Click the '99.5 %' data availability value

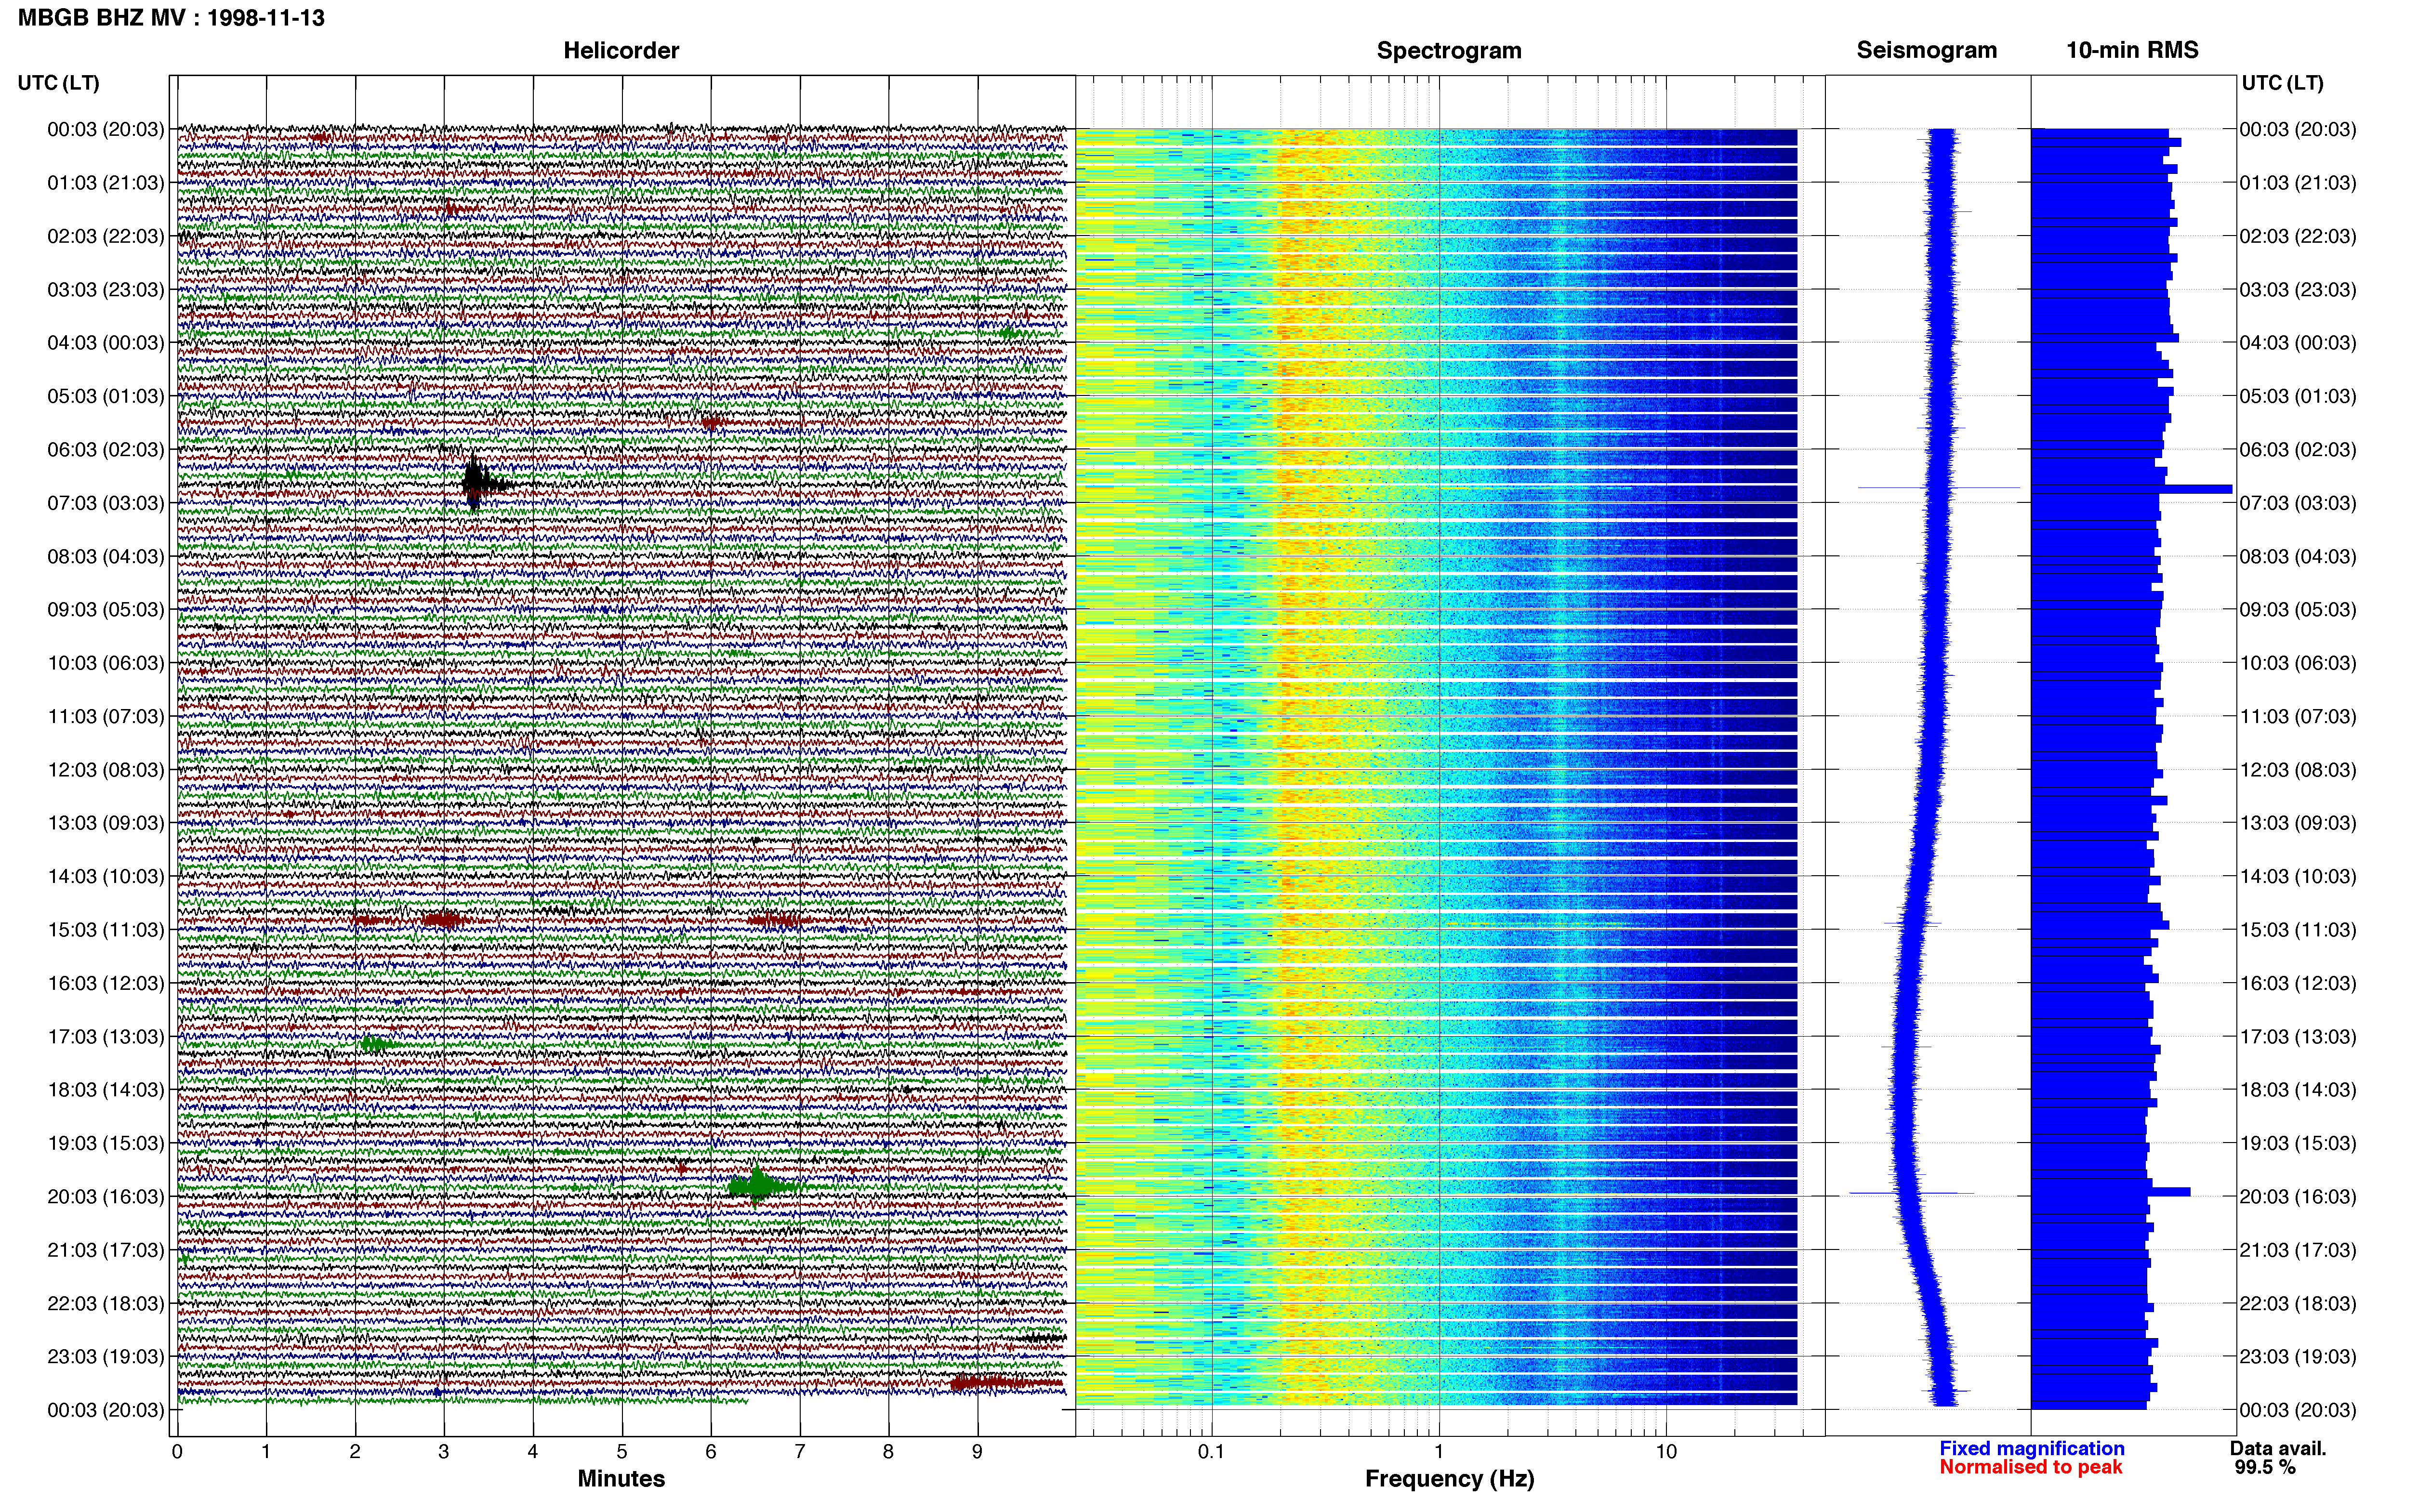tap(2265, 1467)
